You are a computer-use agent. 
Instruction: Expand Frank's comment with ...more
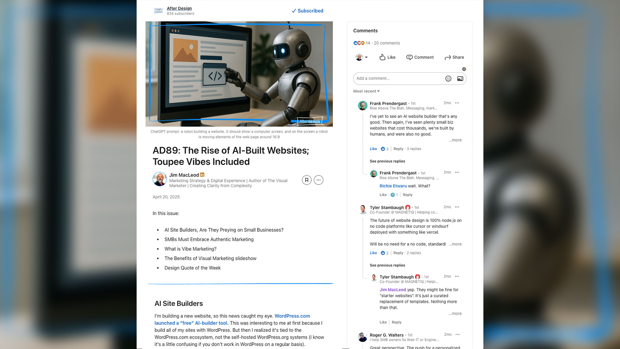[x=455, y=140]
